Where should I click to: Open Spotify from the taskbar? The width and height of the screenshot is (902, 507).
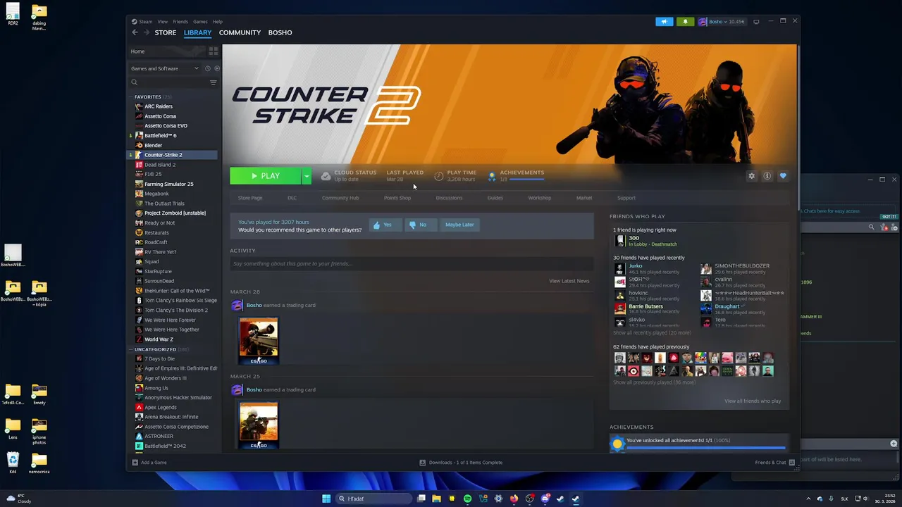467,499
